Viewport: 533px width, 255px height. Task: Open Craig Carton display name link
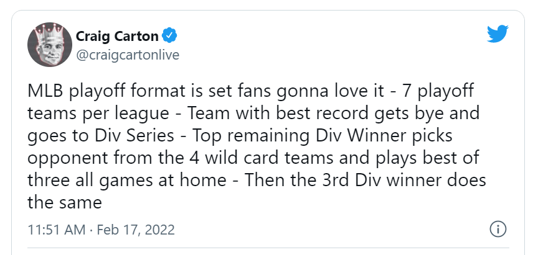[116, 35]
